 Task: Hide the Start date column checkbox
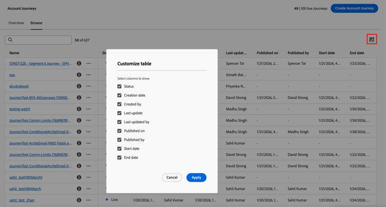click(x=119, y=148)
